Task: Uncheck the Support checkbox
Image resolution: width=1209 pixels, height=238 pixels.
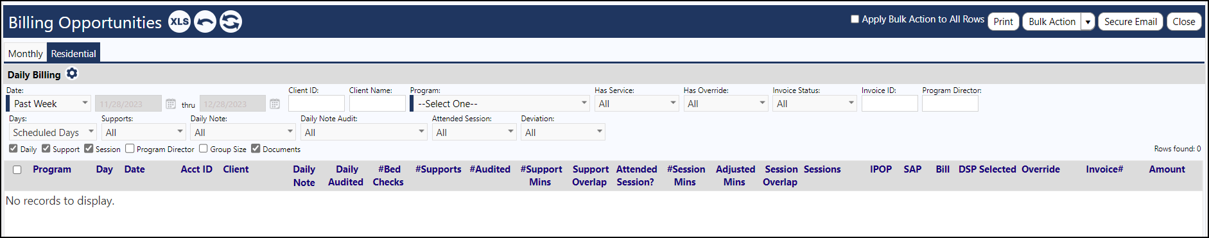Action: (x=46, y=149)
